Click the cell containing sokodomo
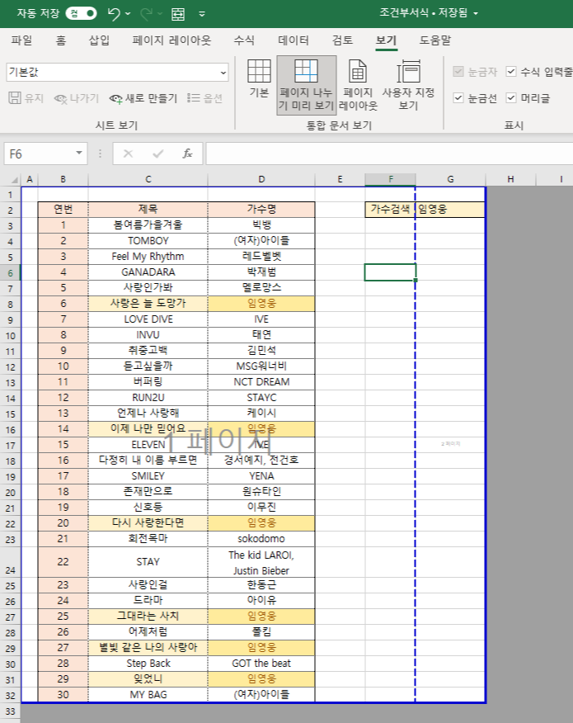 coord(261,539)
